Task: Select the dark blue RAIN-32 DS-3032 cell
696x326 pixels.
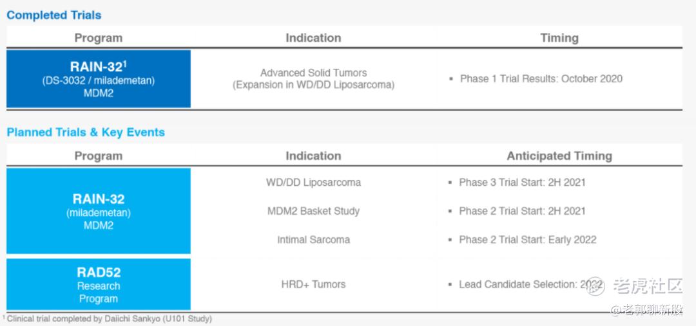Action: (99, 79)
